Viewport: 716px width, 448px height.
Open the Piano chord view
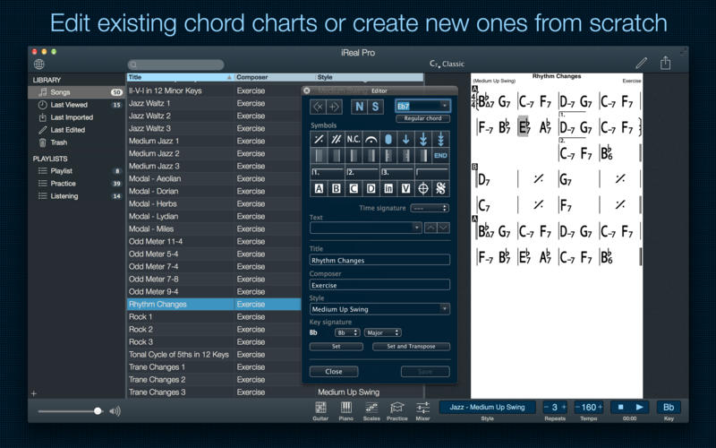pos(345,409)
